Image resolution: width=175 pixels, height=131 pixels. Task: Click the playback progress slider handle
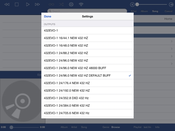(x=11, y=127)
